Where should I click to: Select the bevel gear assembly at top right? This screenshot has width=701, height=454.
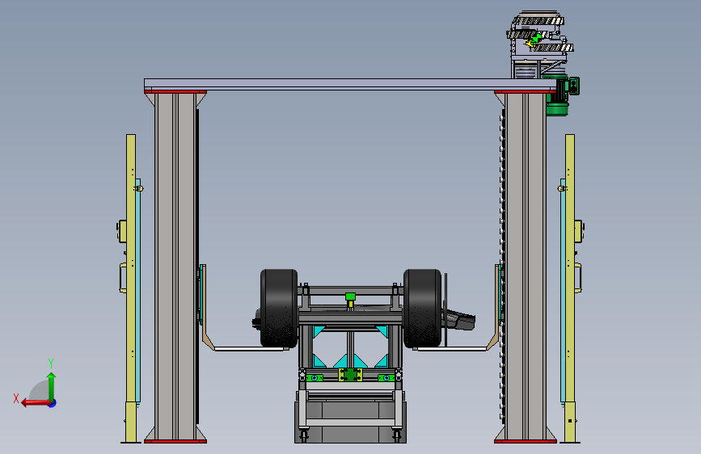[x=540, y=33]
